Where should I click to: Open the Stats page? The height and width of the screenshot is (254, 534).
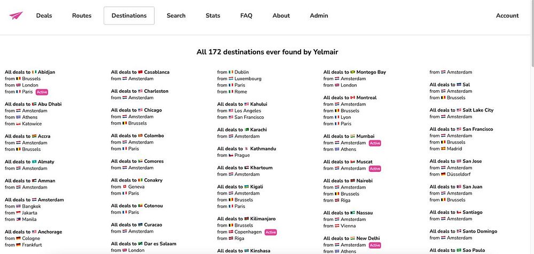213,15
